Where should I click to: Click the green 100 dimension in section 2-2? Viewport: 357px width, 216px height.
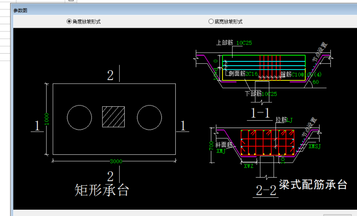point(283,159)
